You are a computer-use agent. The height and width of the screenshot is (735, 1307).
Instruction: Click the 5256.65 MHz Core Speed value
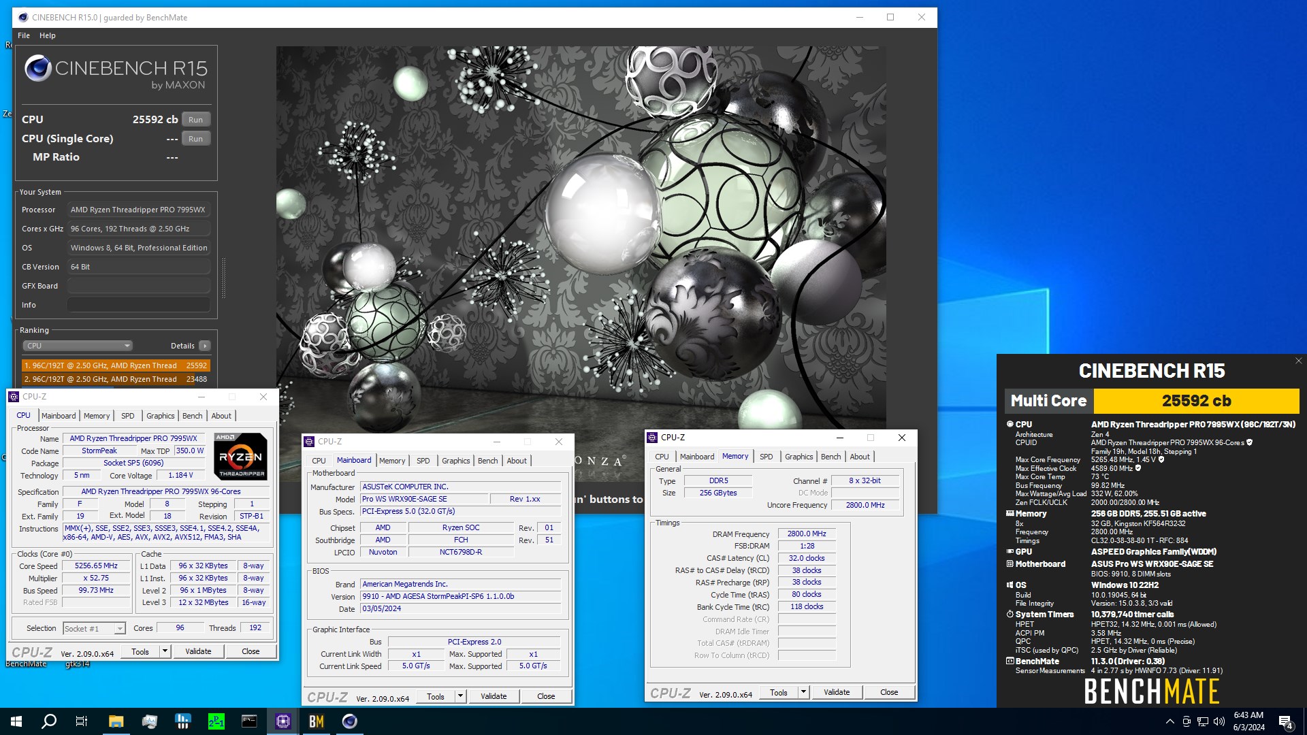96,566
